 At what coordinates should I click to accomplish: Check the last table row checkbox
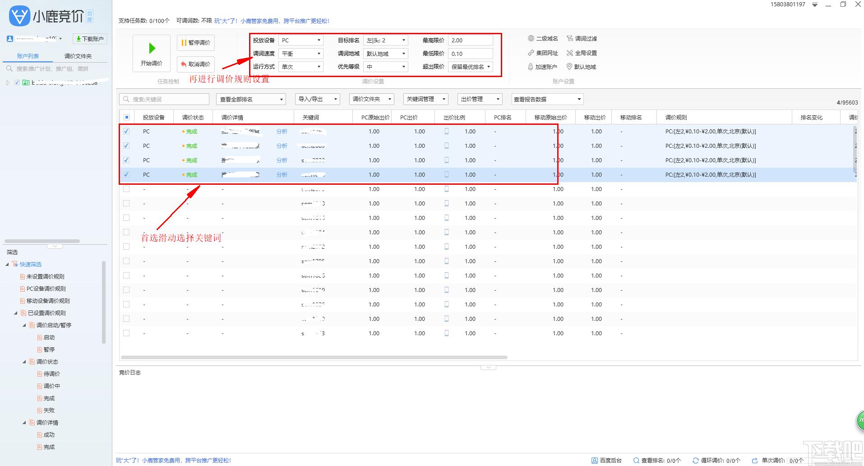tap(126, 333)
